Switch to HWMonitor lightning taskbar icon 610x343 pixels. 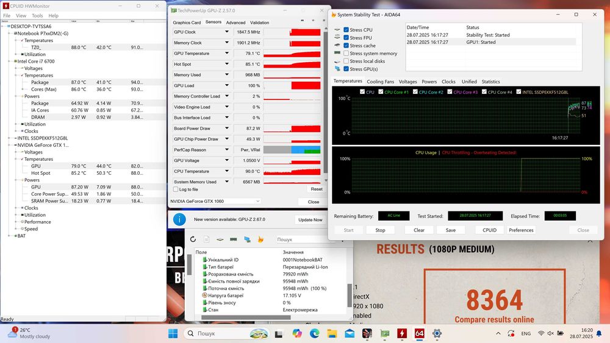tap(402, 333)
